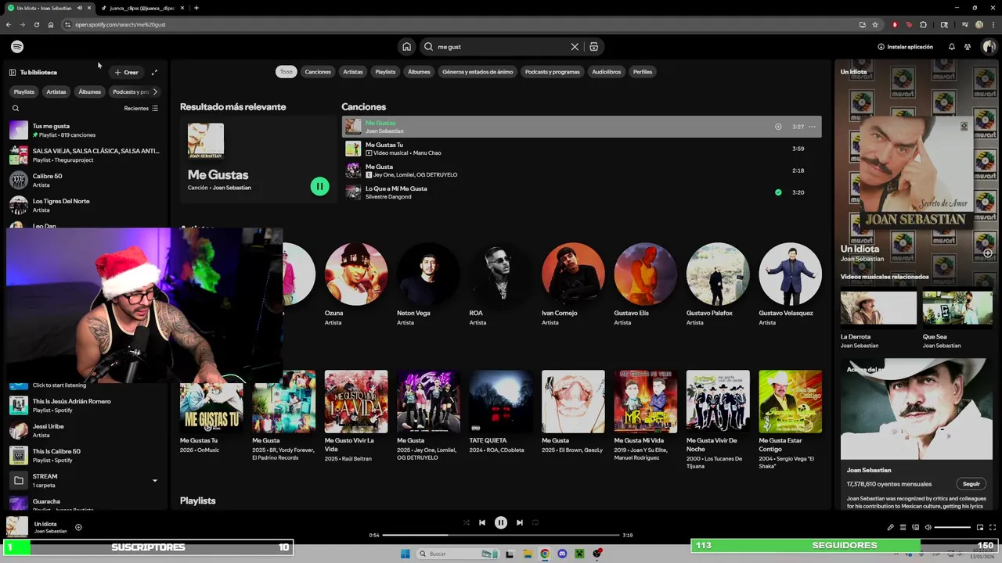Toggle repeat in the player
The height and width of the screenshot is (563, 1002).
coord(535,522)
